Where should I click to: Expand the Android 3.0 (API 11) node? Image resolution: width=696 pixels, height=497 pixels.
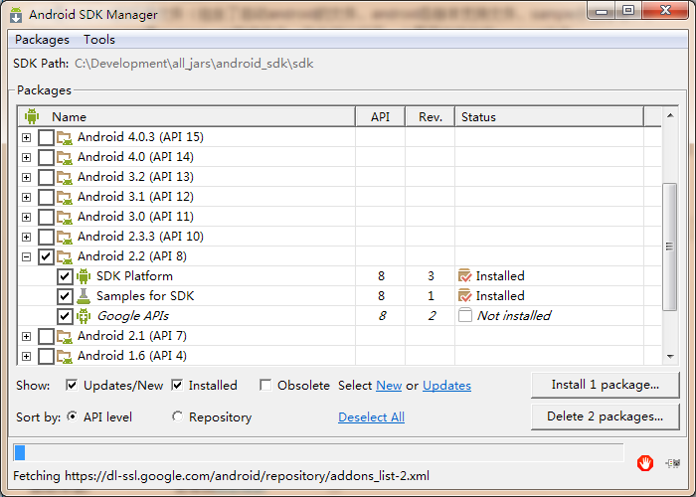click(27, 217)
